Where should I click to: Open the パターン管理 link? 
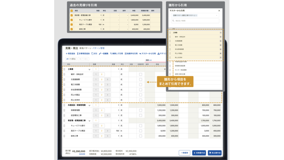[99, 48]
